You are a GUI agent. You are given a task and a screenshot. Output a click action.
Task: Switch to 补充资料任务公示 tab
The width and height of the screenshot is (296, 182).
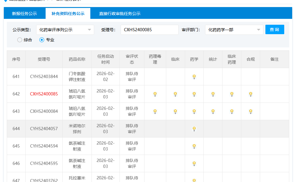pyautogui.click(x=68, y=14)
